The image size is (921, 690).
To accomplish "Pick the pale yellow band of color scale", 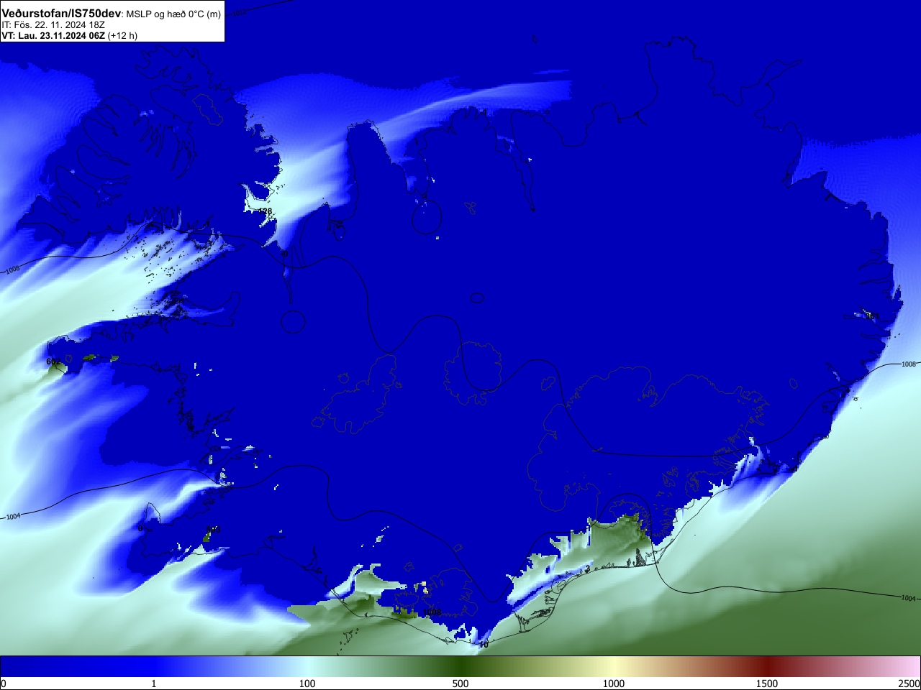I will pos(614,666).
